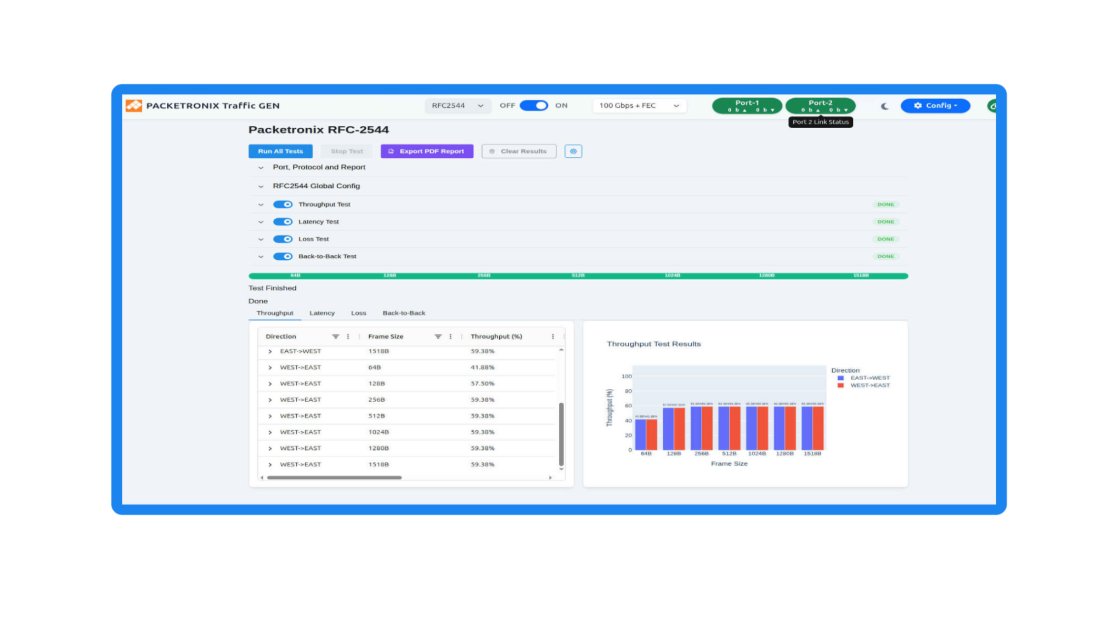This screenshot has height=628, width=1118.
Task: Sort by the Throughput (%) column header
Action: pyautogui.click(x=496, y=336)
